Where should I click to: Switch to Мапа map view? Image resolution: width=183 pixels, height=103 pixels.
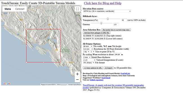point(8,9)
